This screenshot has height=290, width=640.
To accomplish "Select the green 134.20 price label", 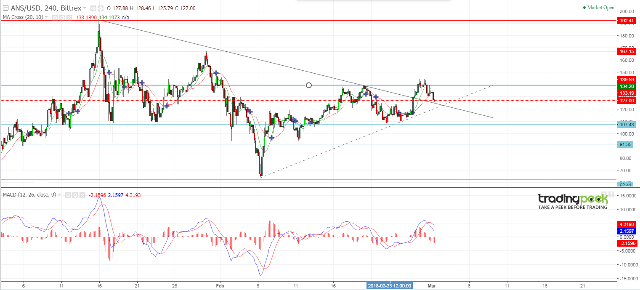I will [627, 86].
